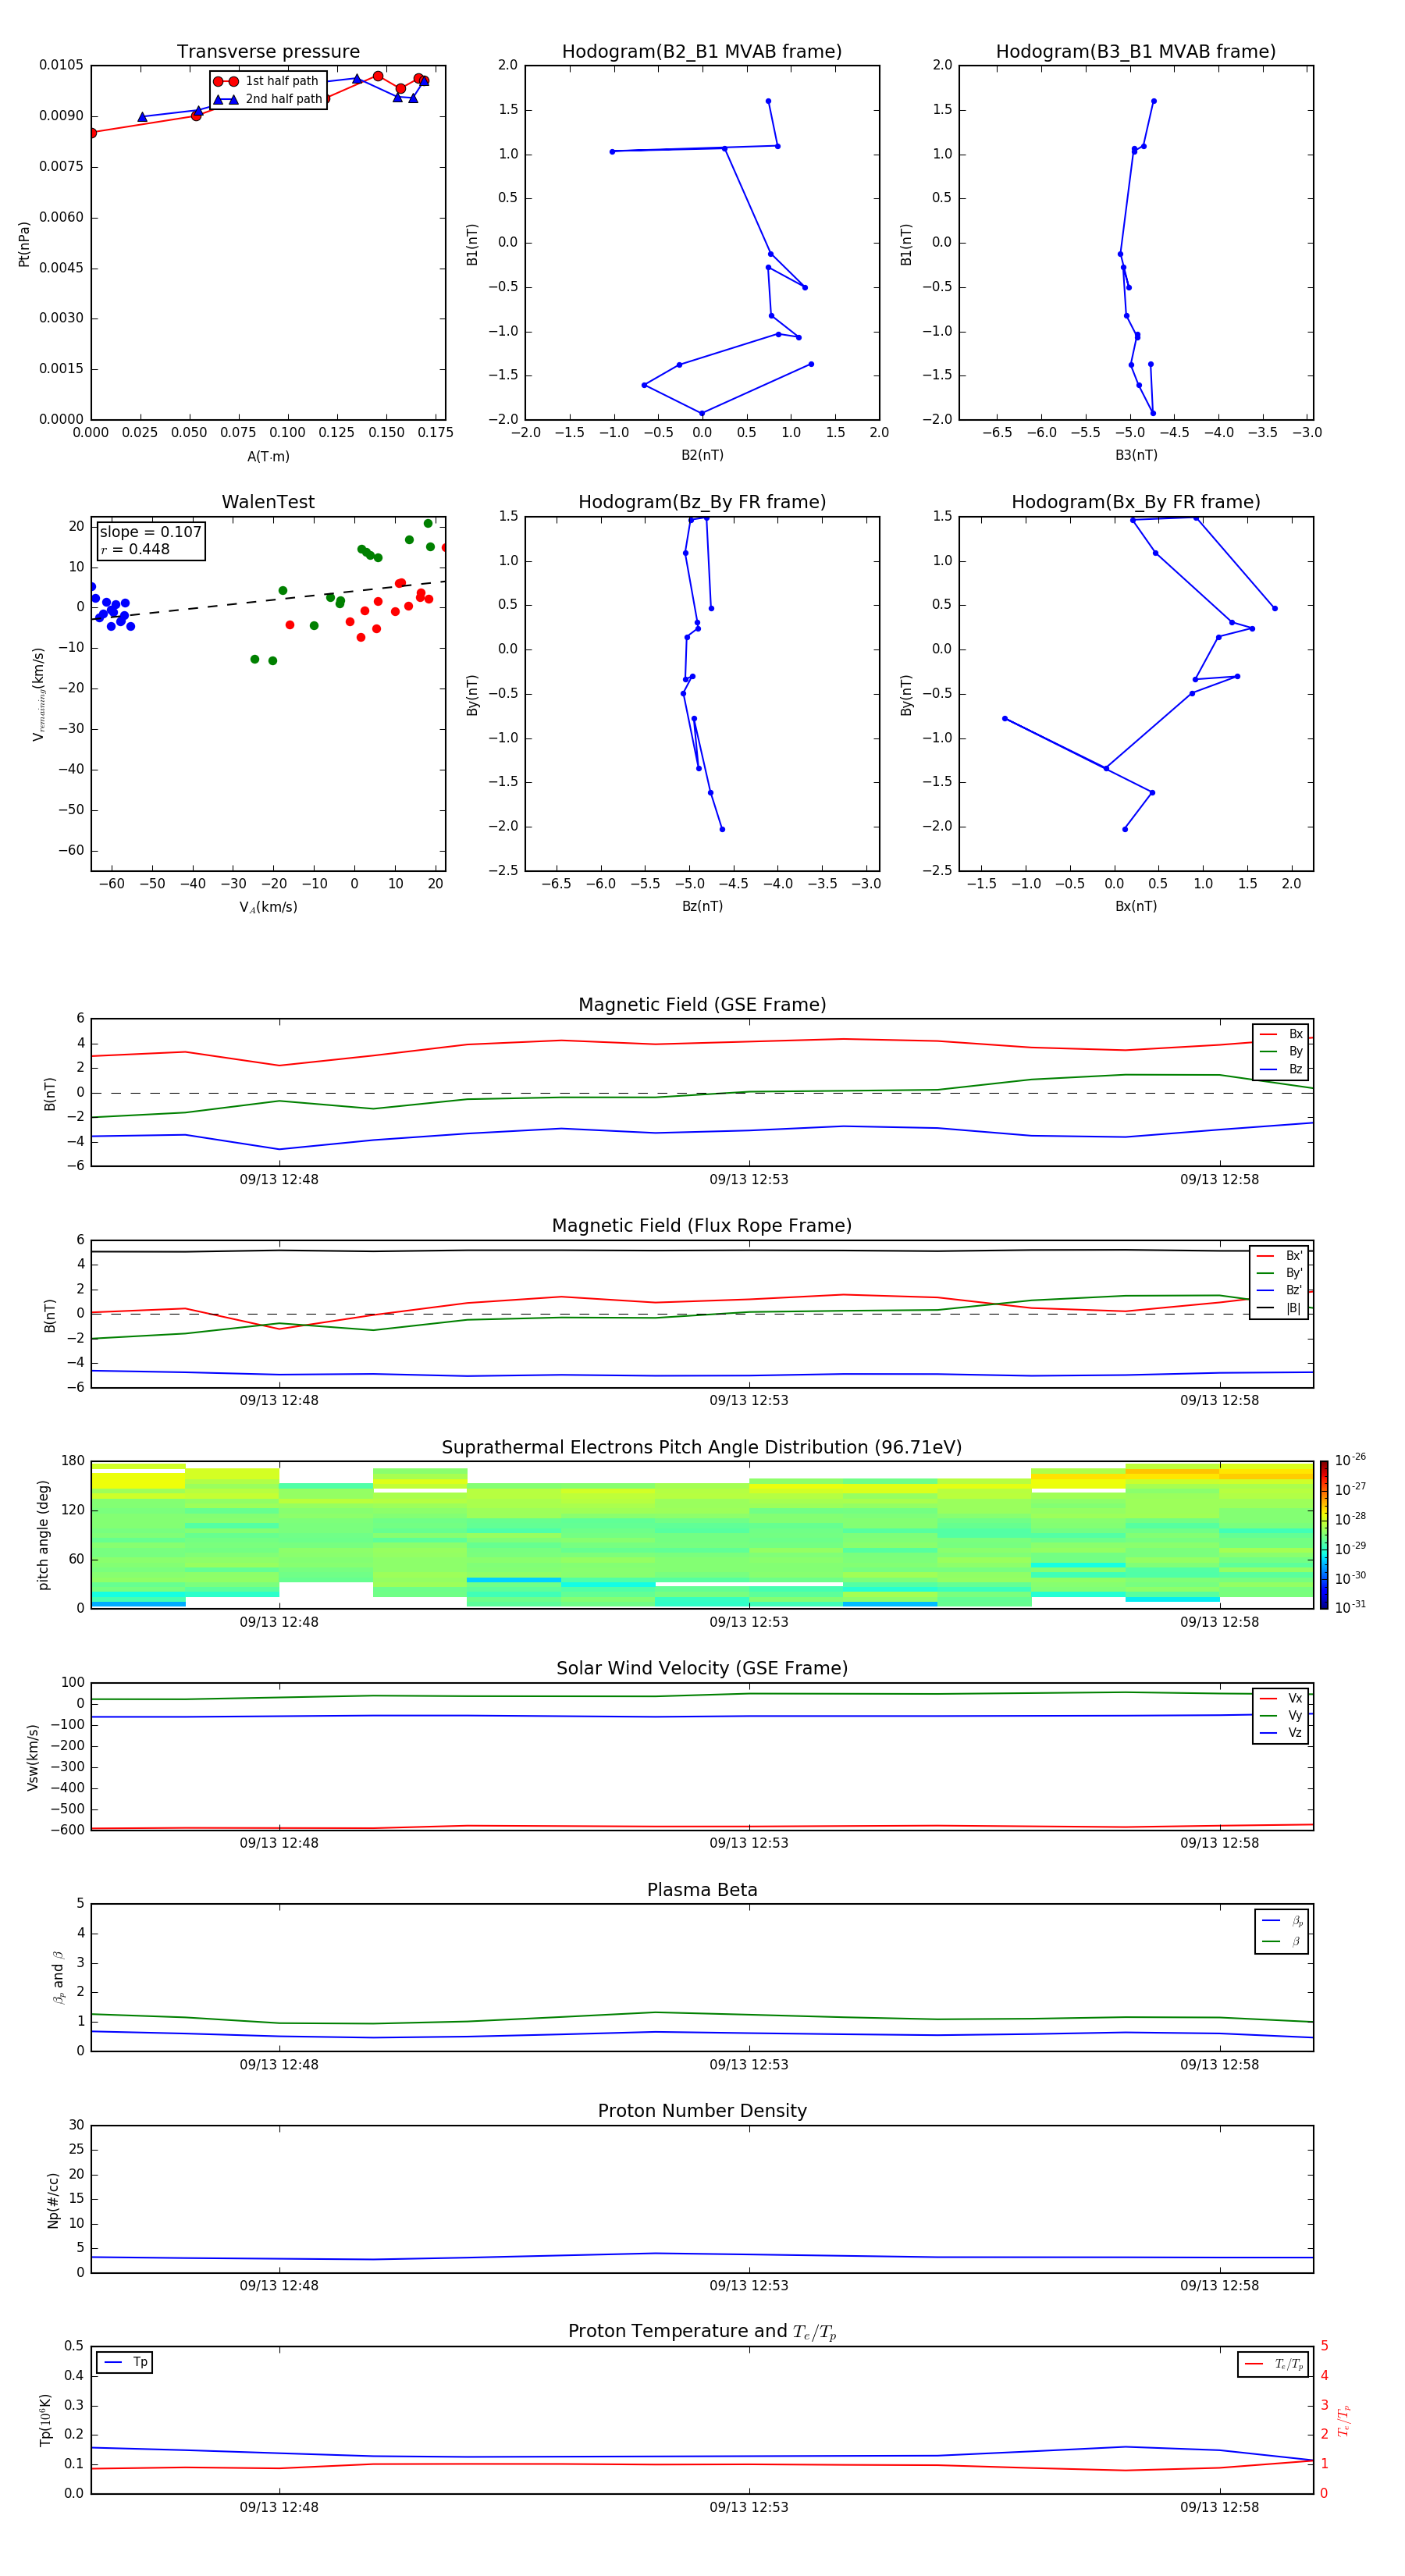Click the 'pitch angle (deg)' y-axis label
The width and height of the screenshot is (1405, 2576).
[44, 1534]
